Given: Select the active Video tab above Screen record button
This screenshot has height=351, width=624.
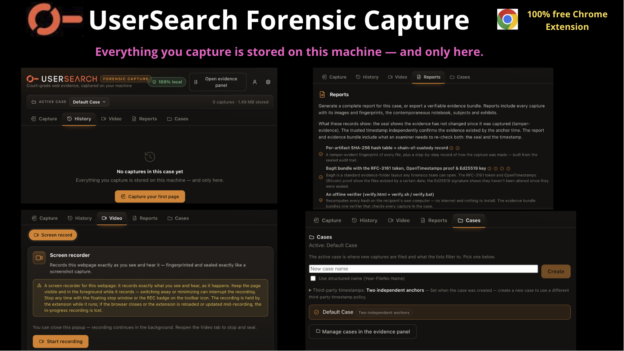Looking at the screenshot, I should [112, 218].
